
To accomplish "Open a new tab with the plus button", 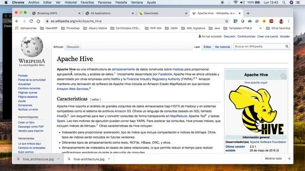I will (248, 13).
